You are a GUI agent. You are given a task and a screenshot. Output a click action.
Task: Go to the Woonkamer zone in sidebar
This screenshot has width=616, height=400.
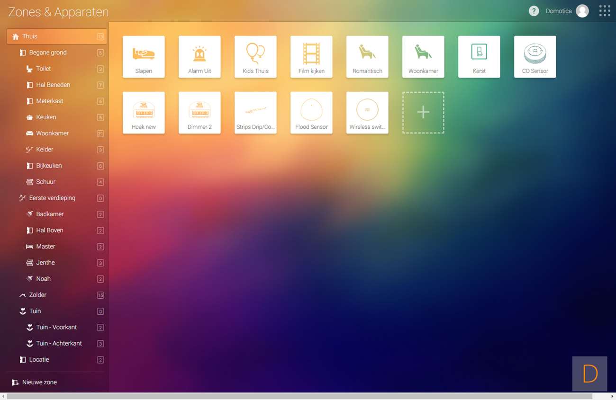coord(52,133)
